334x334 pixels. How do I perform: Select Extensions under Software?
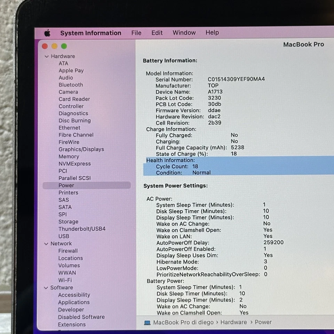click(x=72, y=324)
